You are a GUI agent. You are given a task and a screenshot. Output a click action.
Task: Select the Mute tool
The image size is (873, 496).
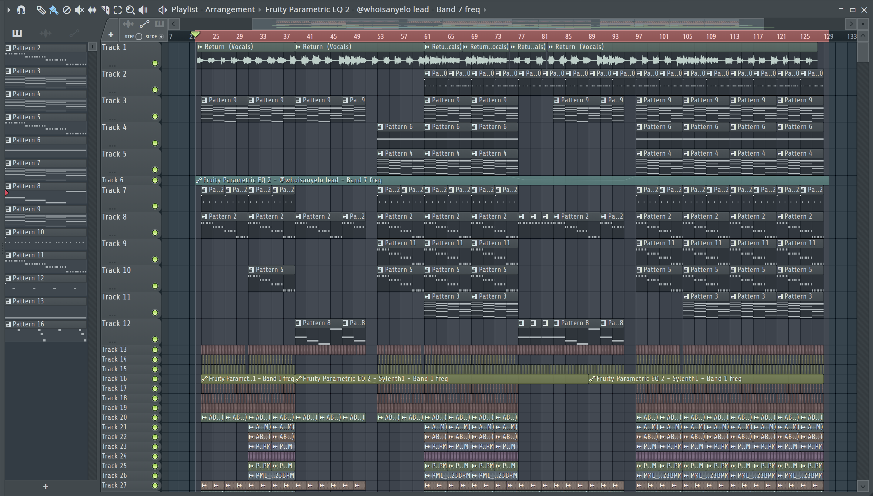[x=79, y=10]
